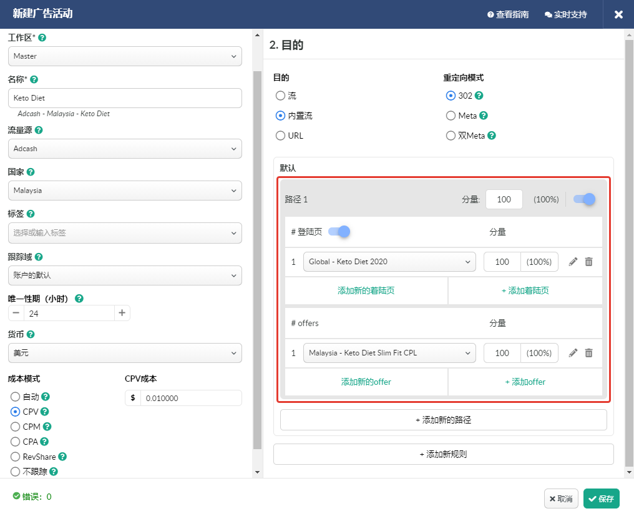
Task: Open help tooltip next to 工作区 label
Action: click(x=42, y=37)
